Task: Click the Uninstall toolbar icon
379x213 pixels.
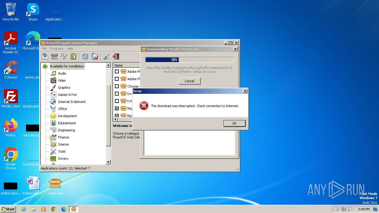Action: pyautogui.click(x=54, y=57)
